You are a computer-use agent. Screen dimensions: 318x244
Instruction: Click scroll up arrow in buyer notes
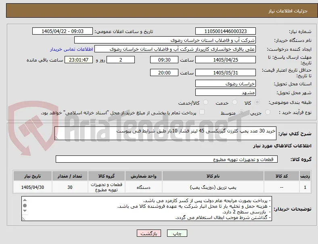[x=25, y=200]
